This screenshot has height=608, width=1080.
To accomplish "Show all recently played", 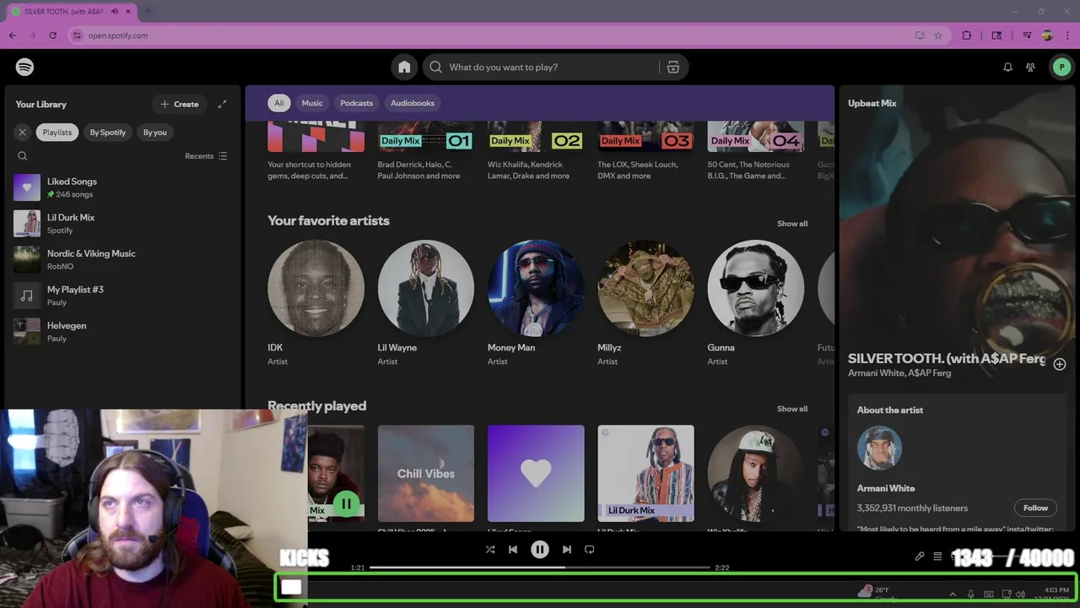I will click(792, 409).
